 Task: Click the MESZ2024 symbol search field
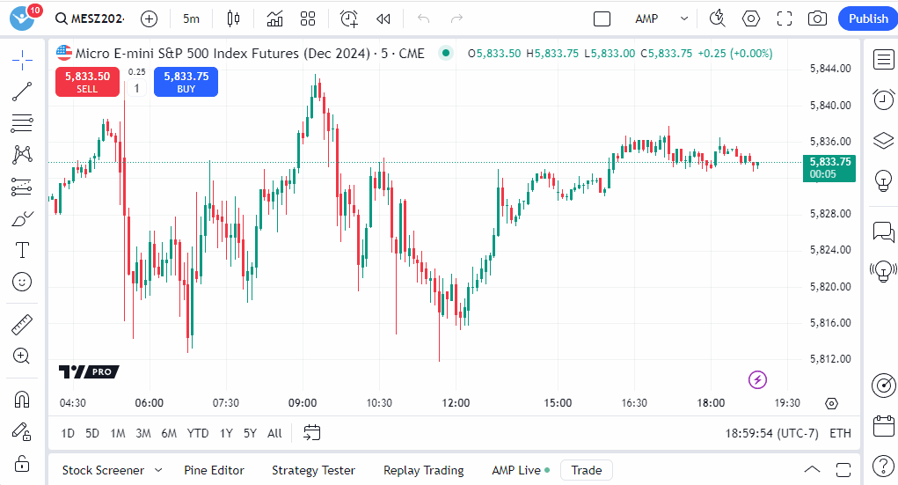tap(95, 18)
